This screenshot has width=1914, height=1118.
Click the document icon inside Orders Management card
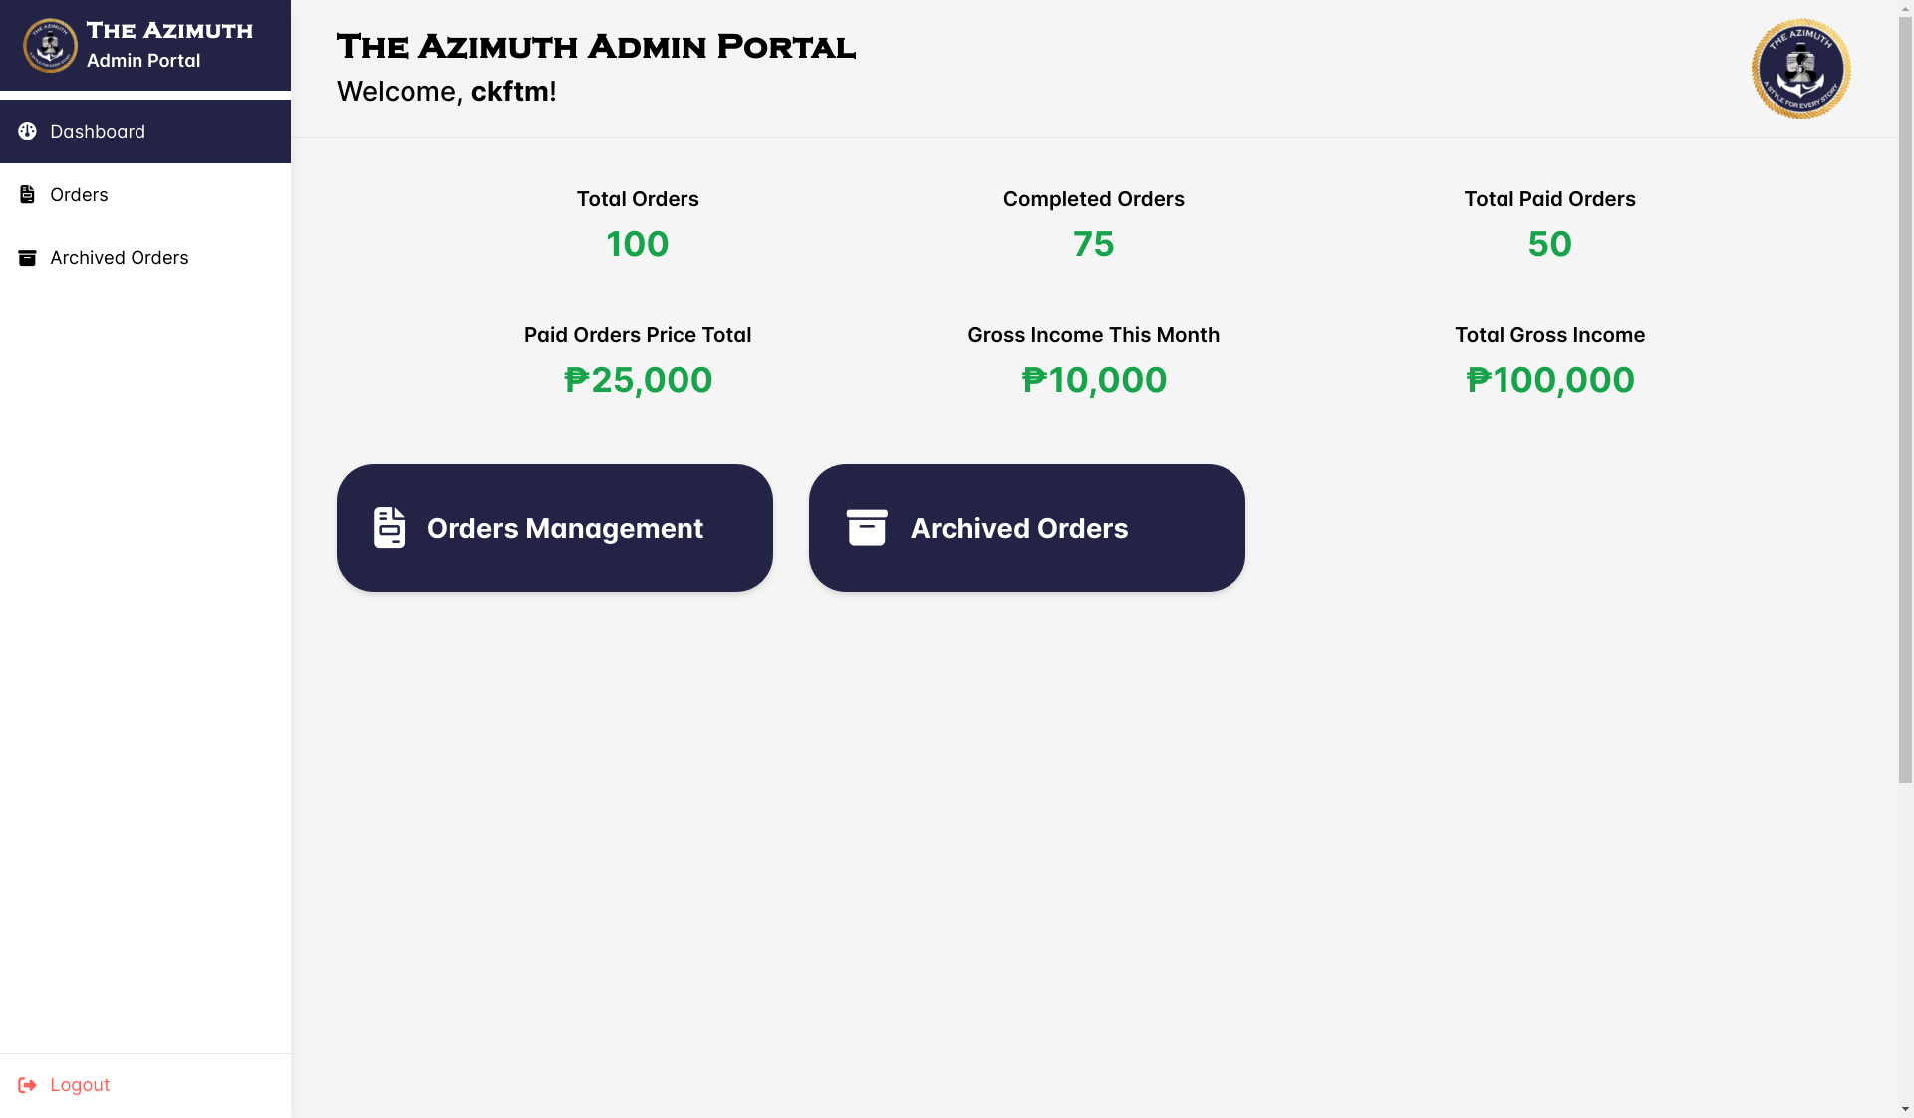click(389, 527)
